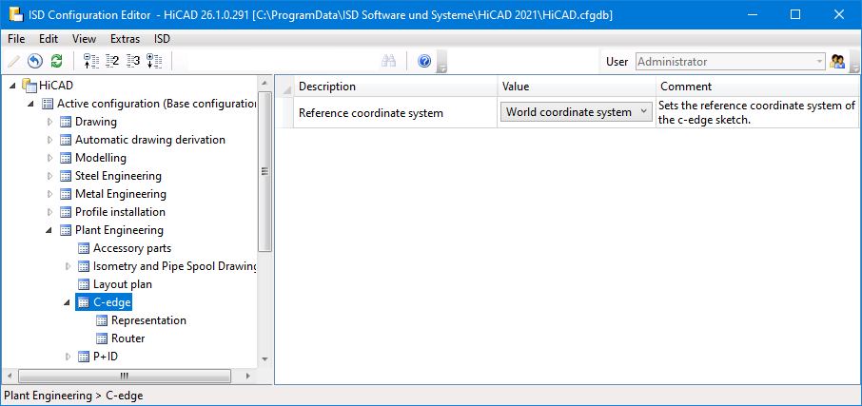Open the ISD menu

[162, 38]
